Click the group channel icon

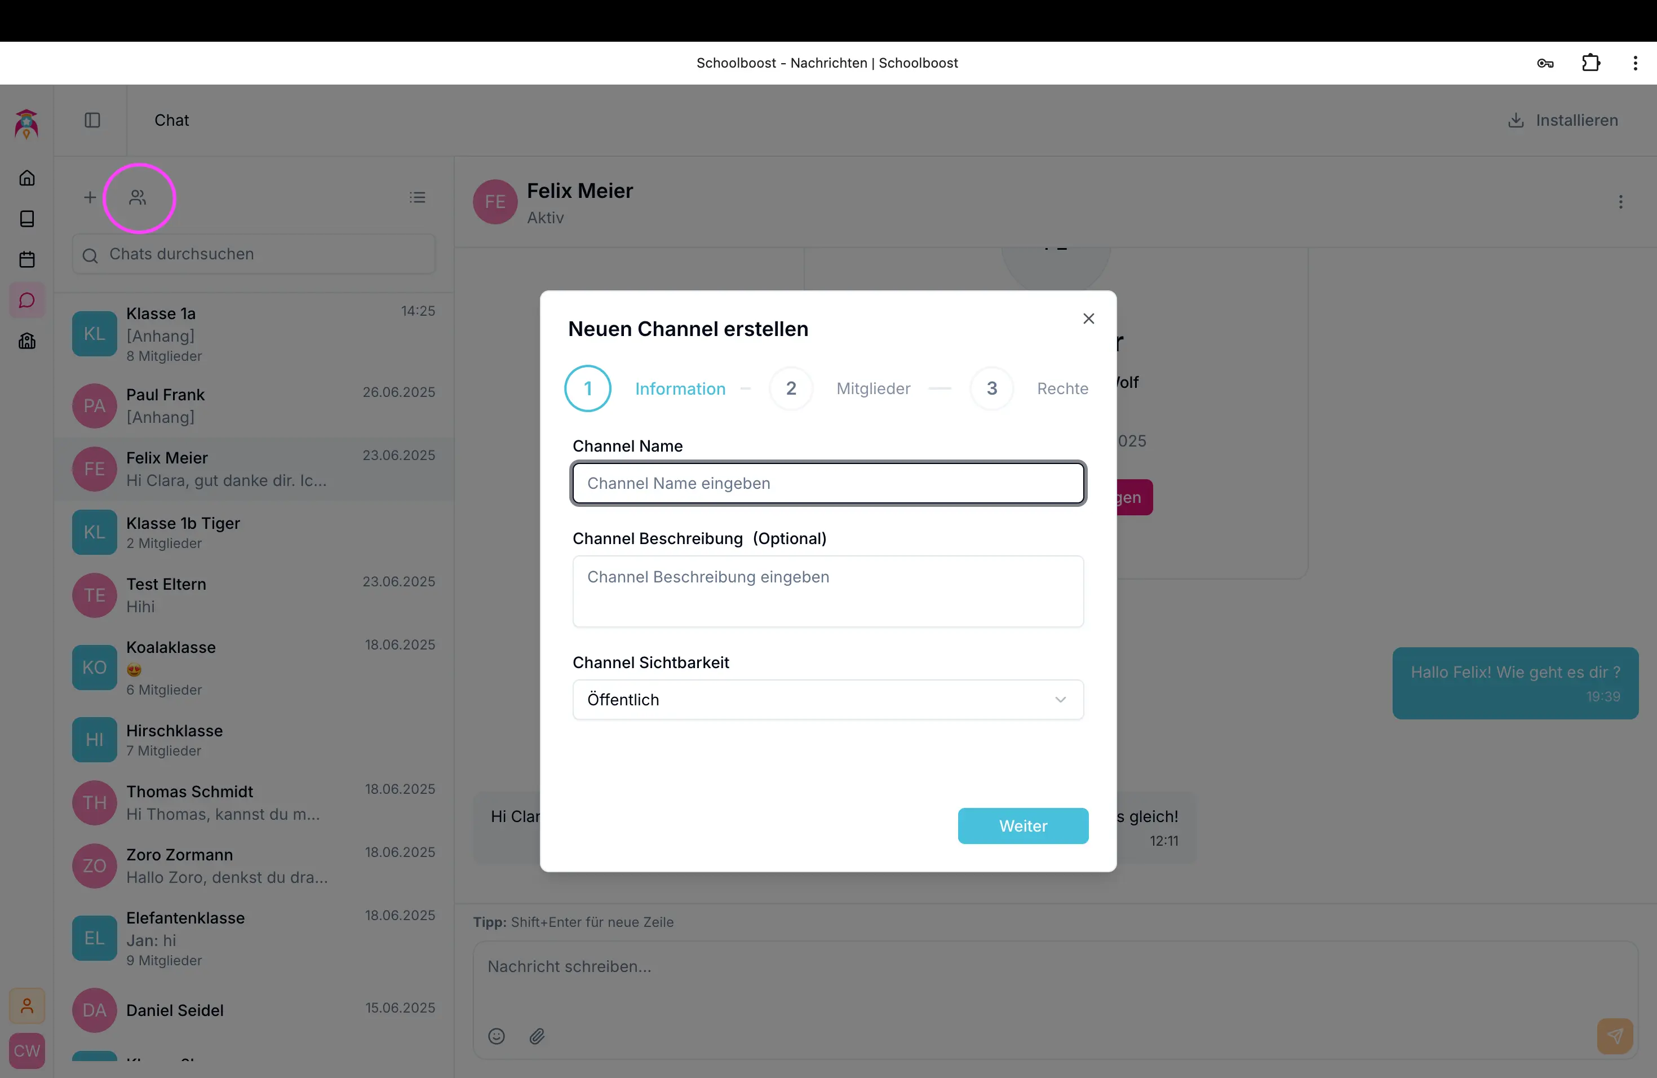coord(138,198)
